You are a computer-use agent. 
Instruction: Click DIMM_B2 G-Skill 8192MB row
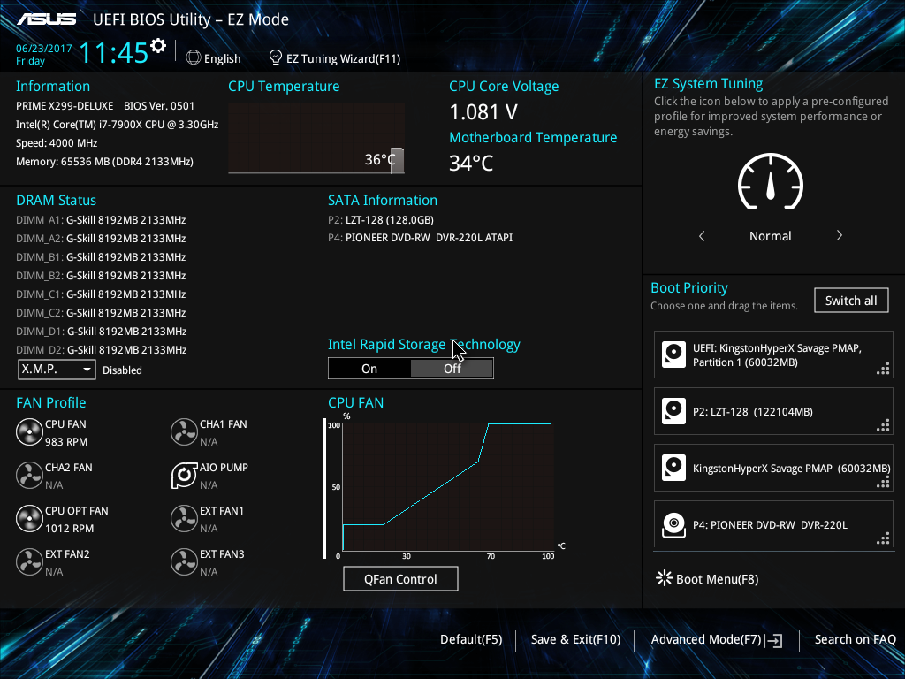101,276
